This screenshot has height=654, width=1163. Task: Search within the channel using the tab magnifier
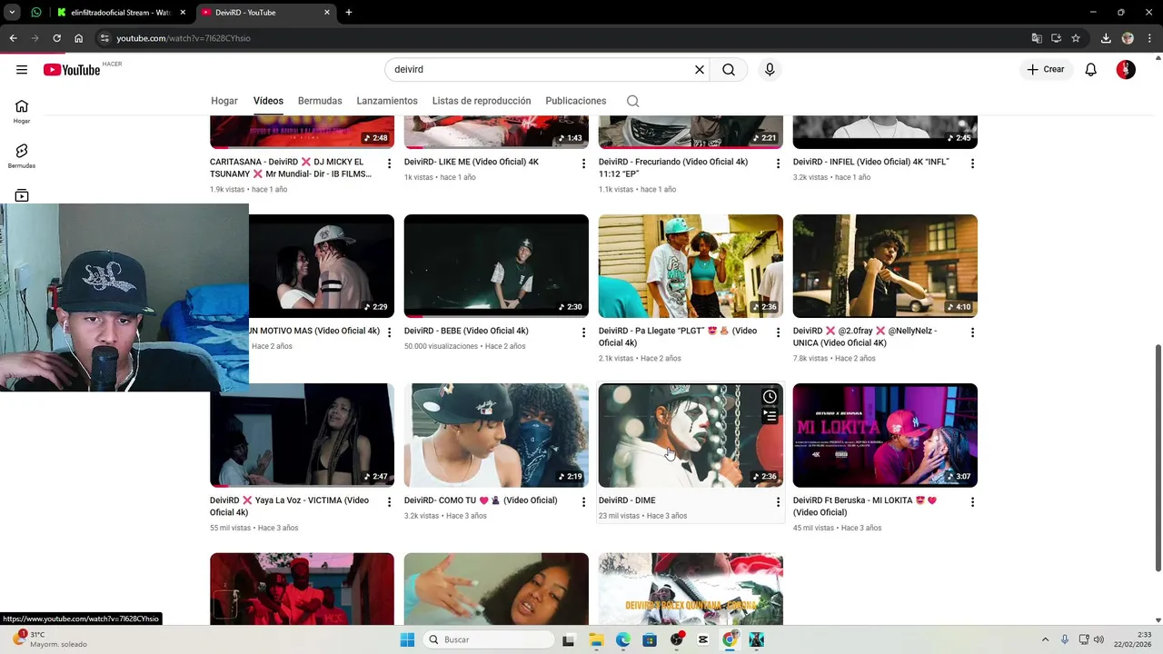click(633, 101)
